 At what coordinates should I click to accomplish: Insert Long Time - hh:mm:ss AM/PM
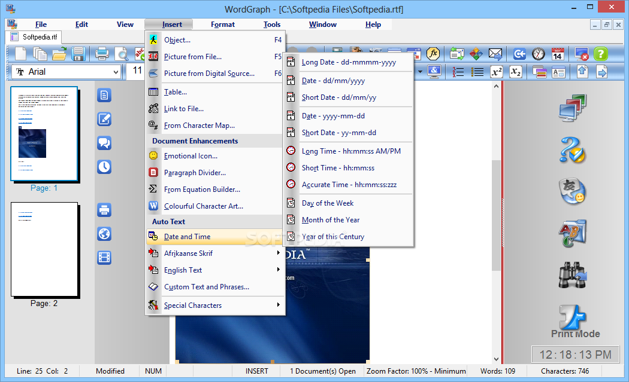[349, 151]
